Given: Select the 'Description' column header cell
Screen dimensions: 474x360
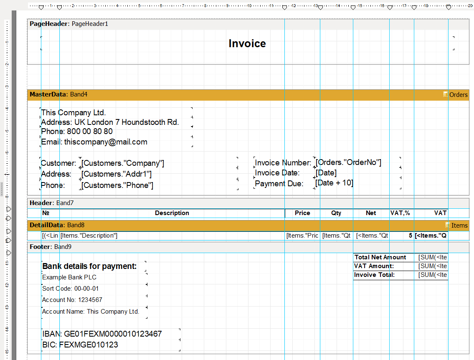Looking at the screenshot, I should coord(172,213).
